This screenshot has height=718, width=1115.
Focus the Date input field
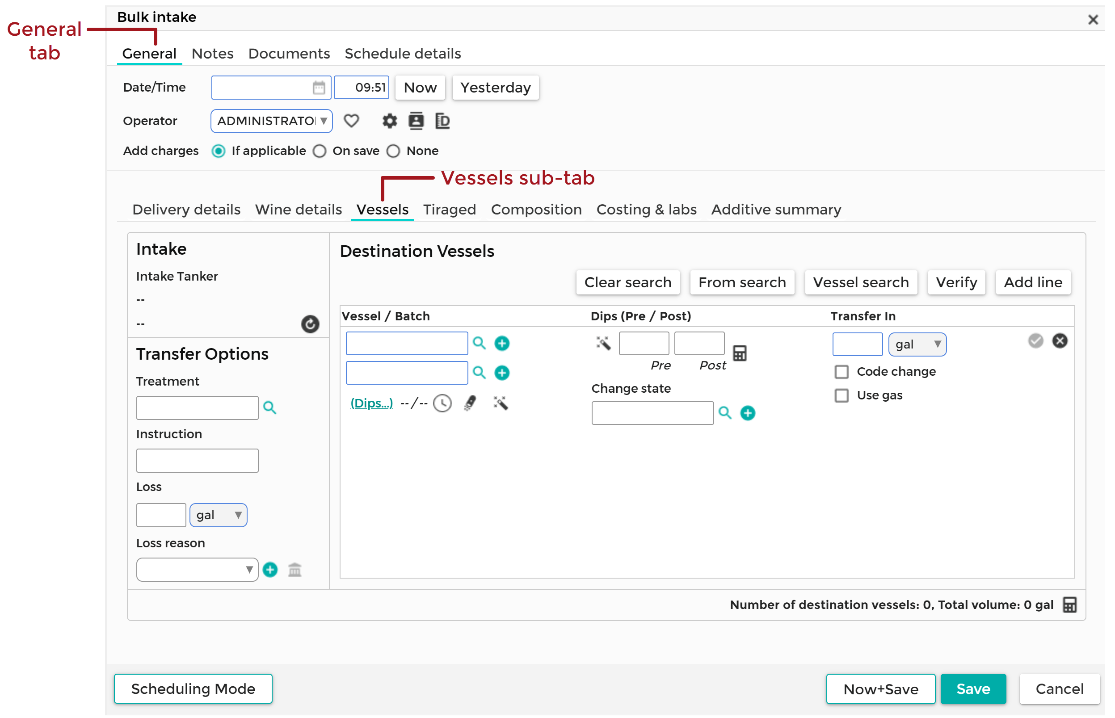click(271, 87)
